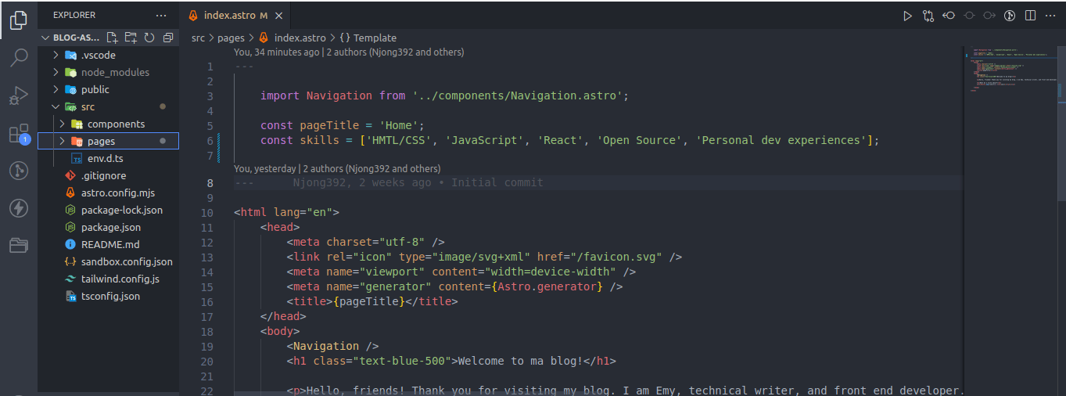Screen dimensions: 1066x396
Task: Click the greyed-out next revision icon
Action: [989, 15]
